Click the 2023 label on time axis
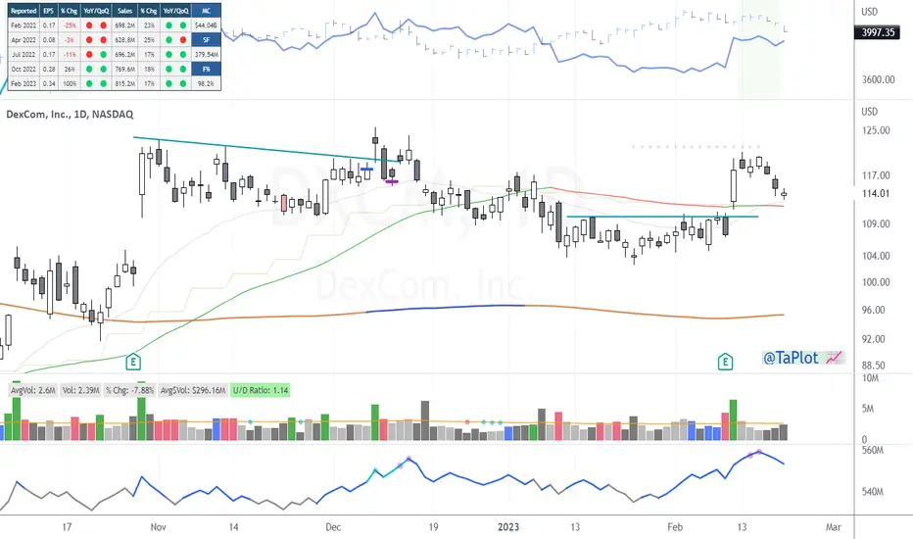This screenshot has width=913, height=539. tap(508, 527)
